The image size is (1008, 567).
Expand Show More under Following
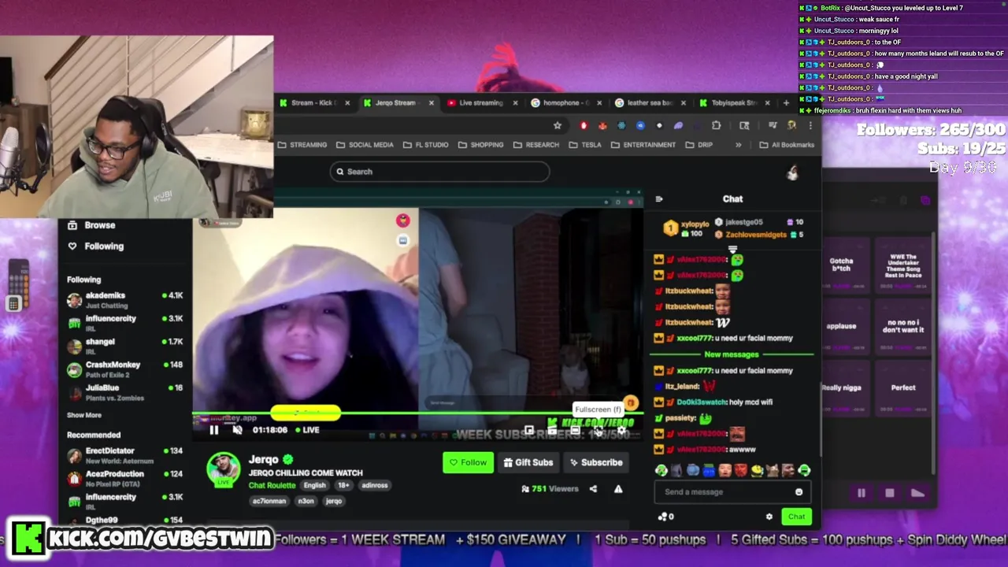(x=84, y=415)
